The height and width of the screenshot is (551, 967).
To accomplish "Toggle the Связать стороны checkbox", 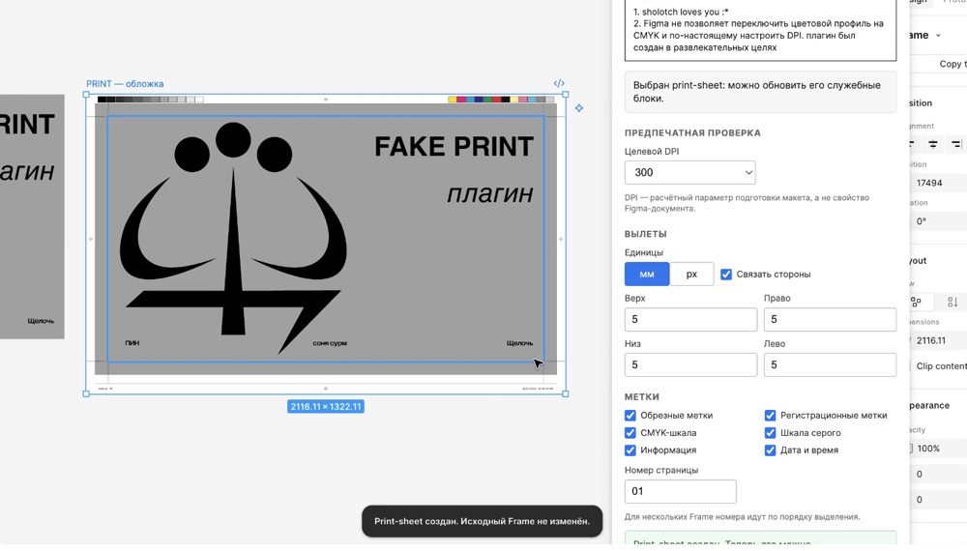I will (x=726, y=275).
